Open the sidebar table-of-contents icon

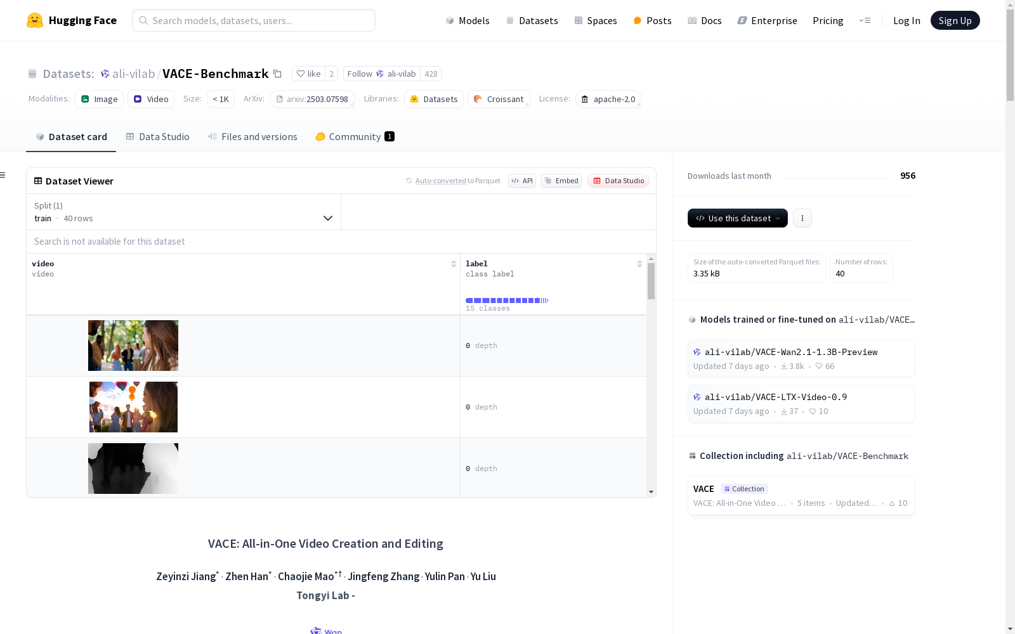[3, 175]
